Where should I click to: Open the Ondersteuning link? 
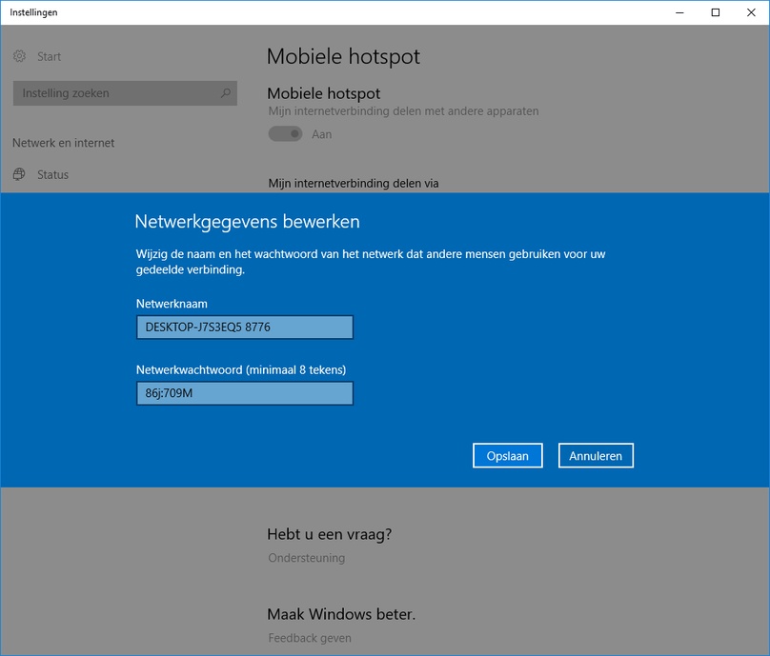(307, 558)
